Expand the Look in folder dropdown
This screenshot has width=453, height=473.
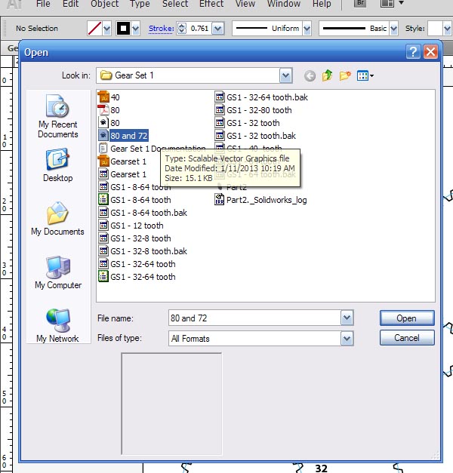285,75
